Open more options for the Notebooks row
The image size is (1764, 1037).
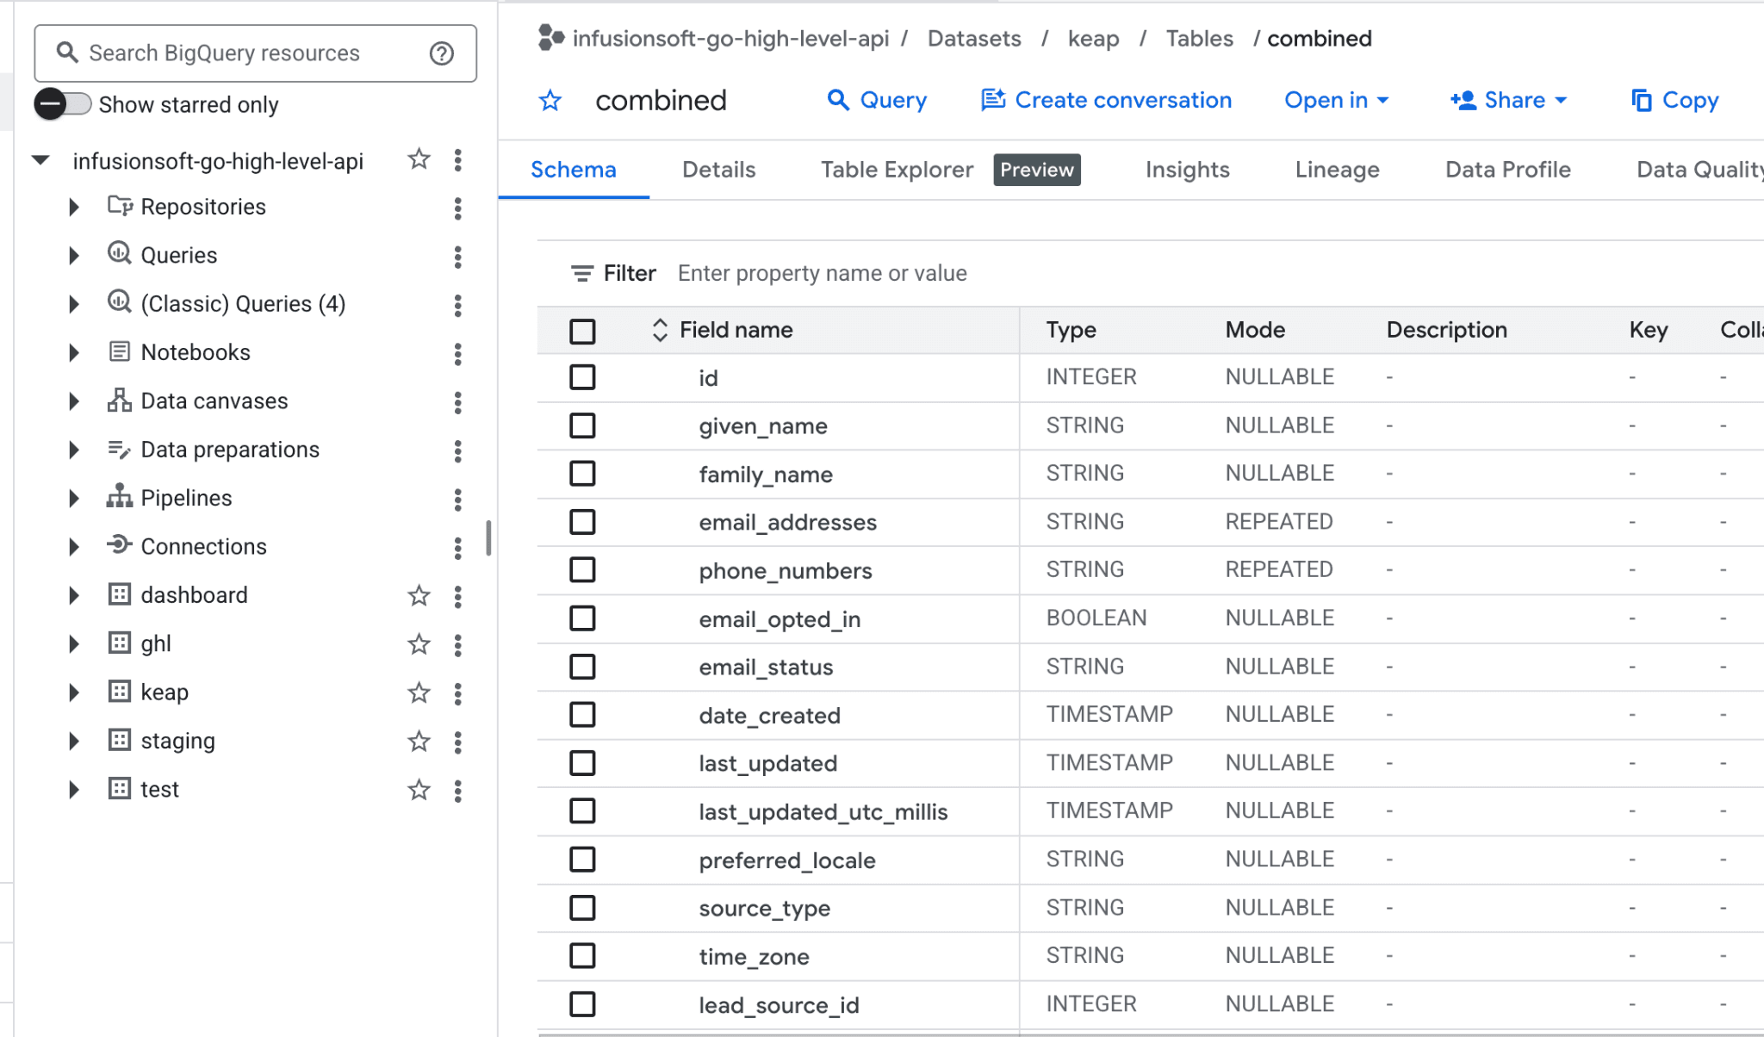pyautogui.click(x=457, y=353)
